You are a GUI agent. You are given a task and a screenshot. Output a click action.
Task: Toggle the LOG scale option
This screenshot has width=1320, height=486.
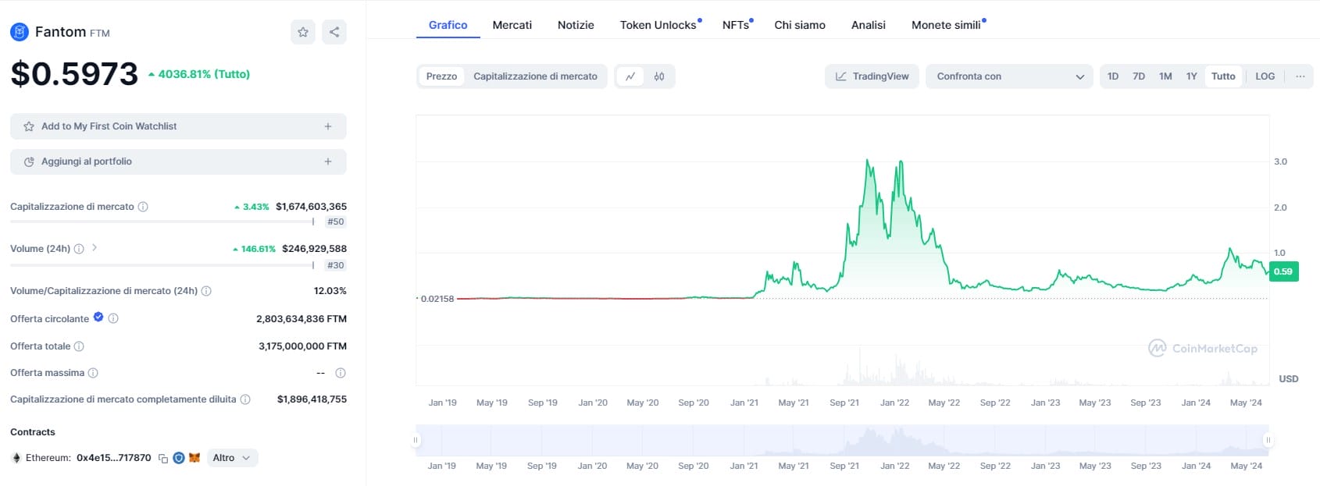1265,76
